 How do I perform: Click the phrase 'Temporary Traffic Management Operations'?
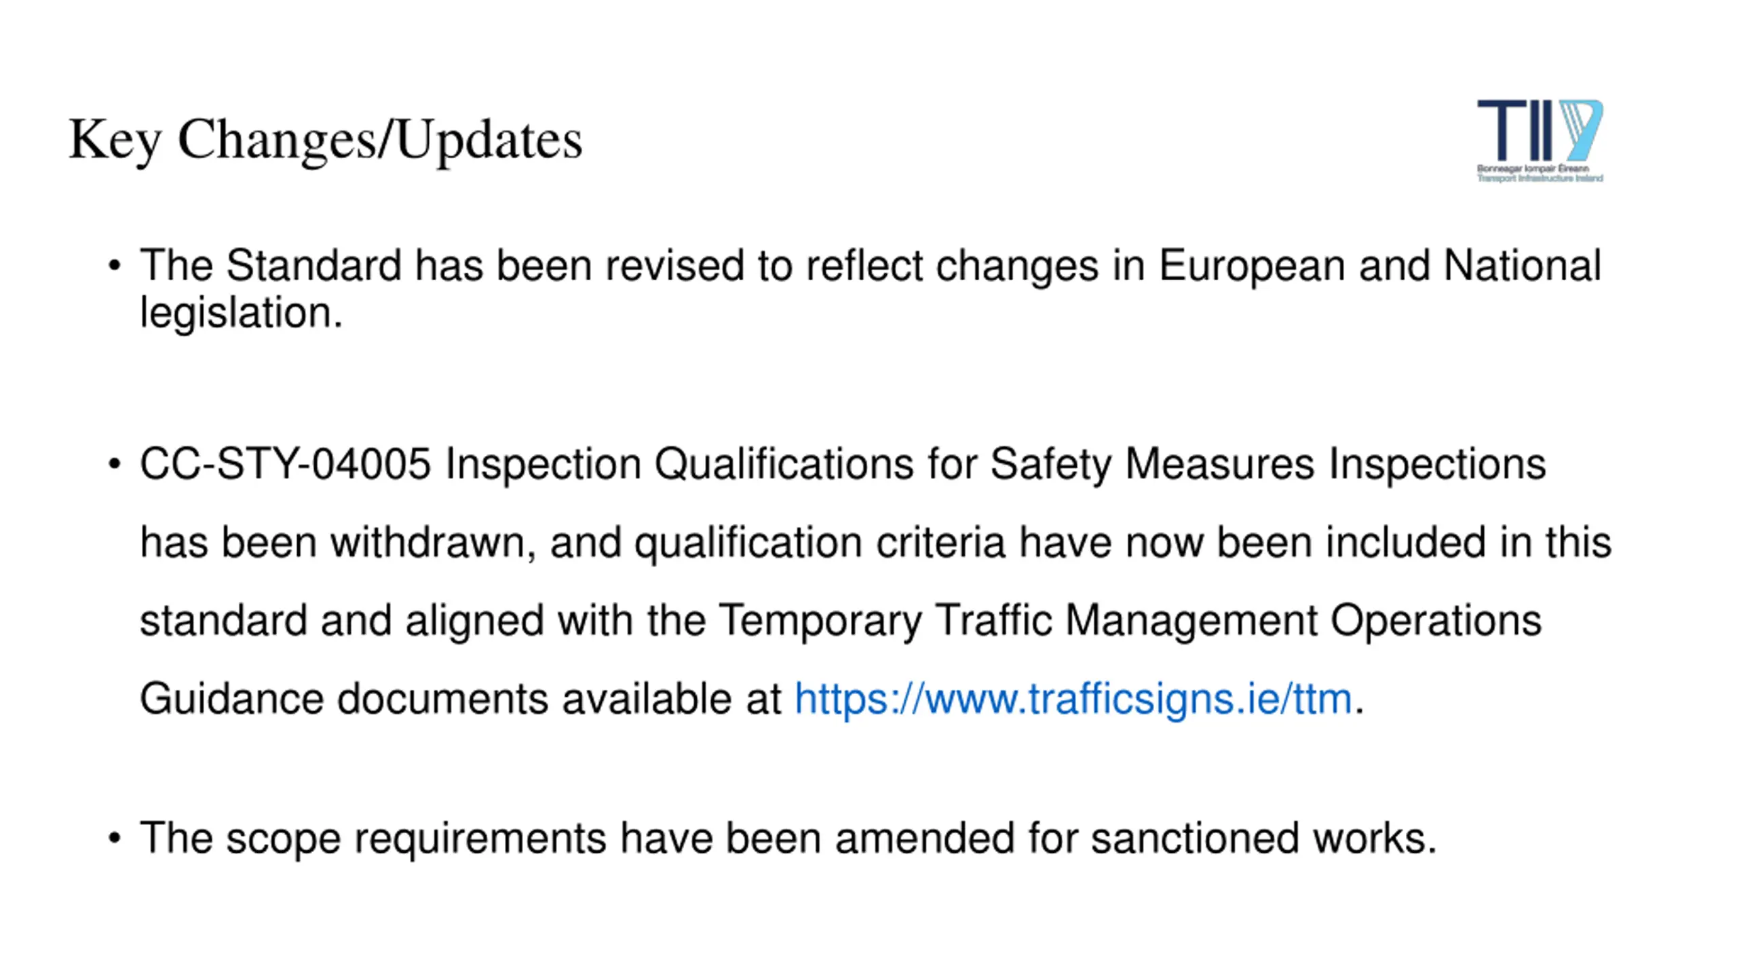coord(1130,621)
